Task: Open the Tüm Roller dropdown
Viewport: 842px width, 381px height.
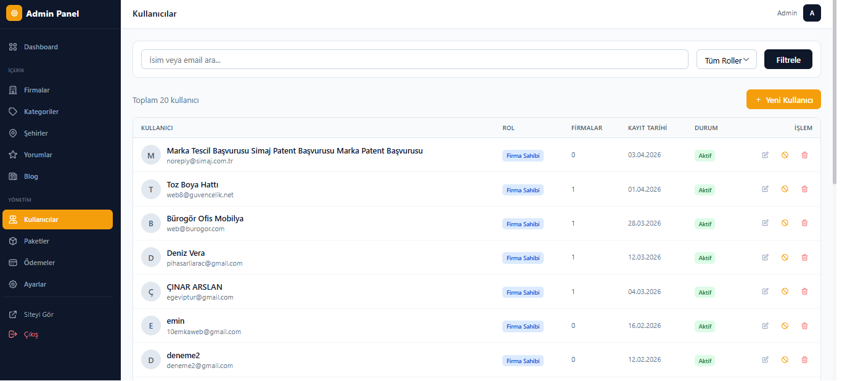Action: coord(726,60)
